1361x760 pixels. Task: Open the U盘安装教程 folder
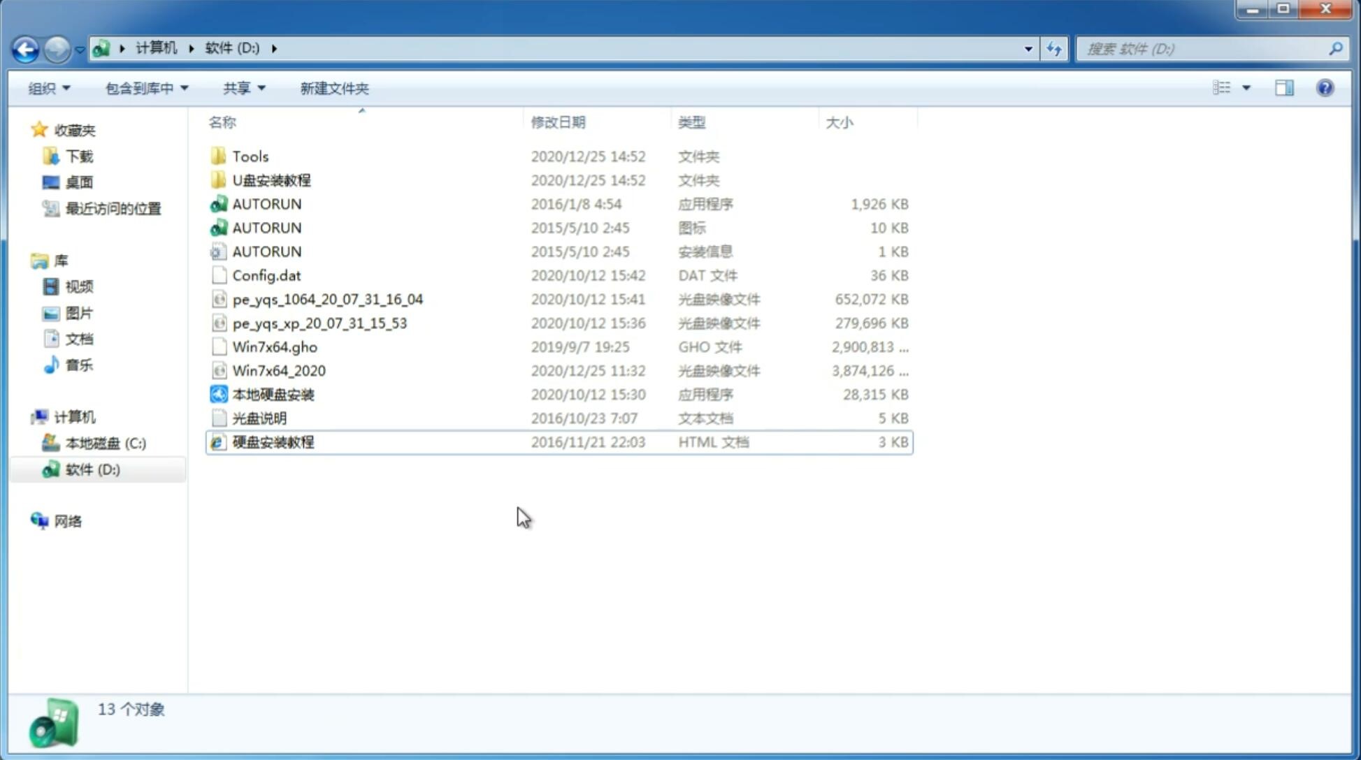[x=271, y=180]
